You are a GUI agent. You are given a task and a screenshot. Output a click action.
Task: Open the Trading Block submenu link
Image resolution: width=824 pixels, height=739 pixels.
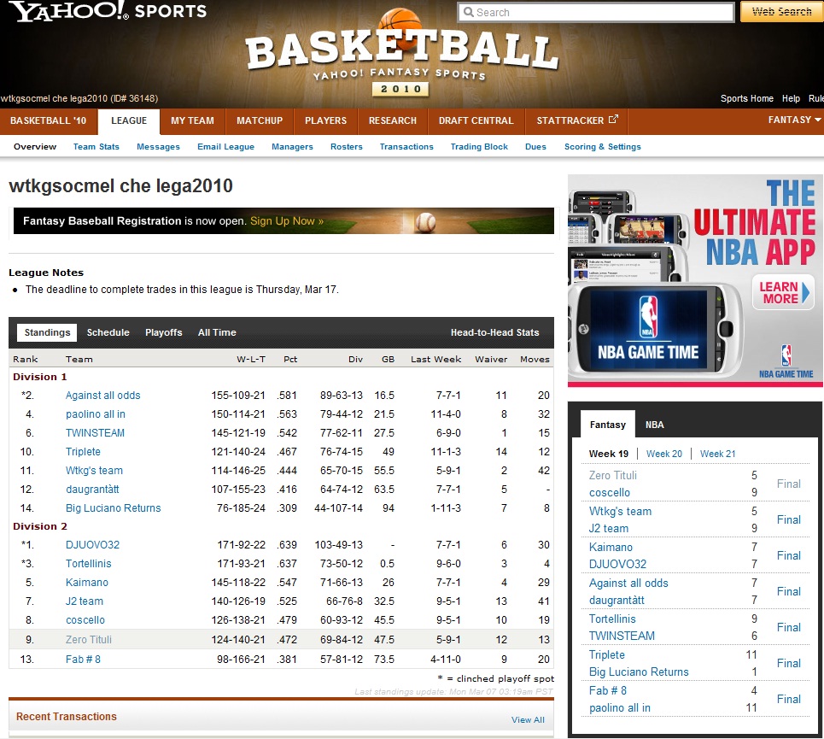coord(479,147)
